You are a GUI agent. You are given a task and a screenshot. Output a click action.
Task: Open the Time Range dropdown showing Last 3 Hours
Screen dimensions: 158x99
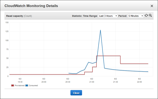(x=108, y=16)
